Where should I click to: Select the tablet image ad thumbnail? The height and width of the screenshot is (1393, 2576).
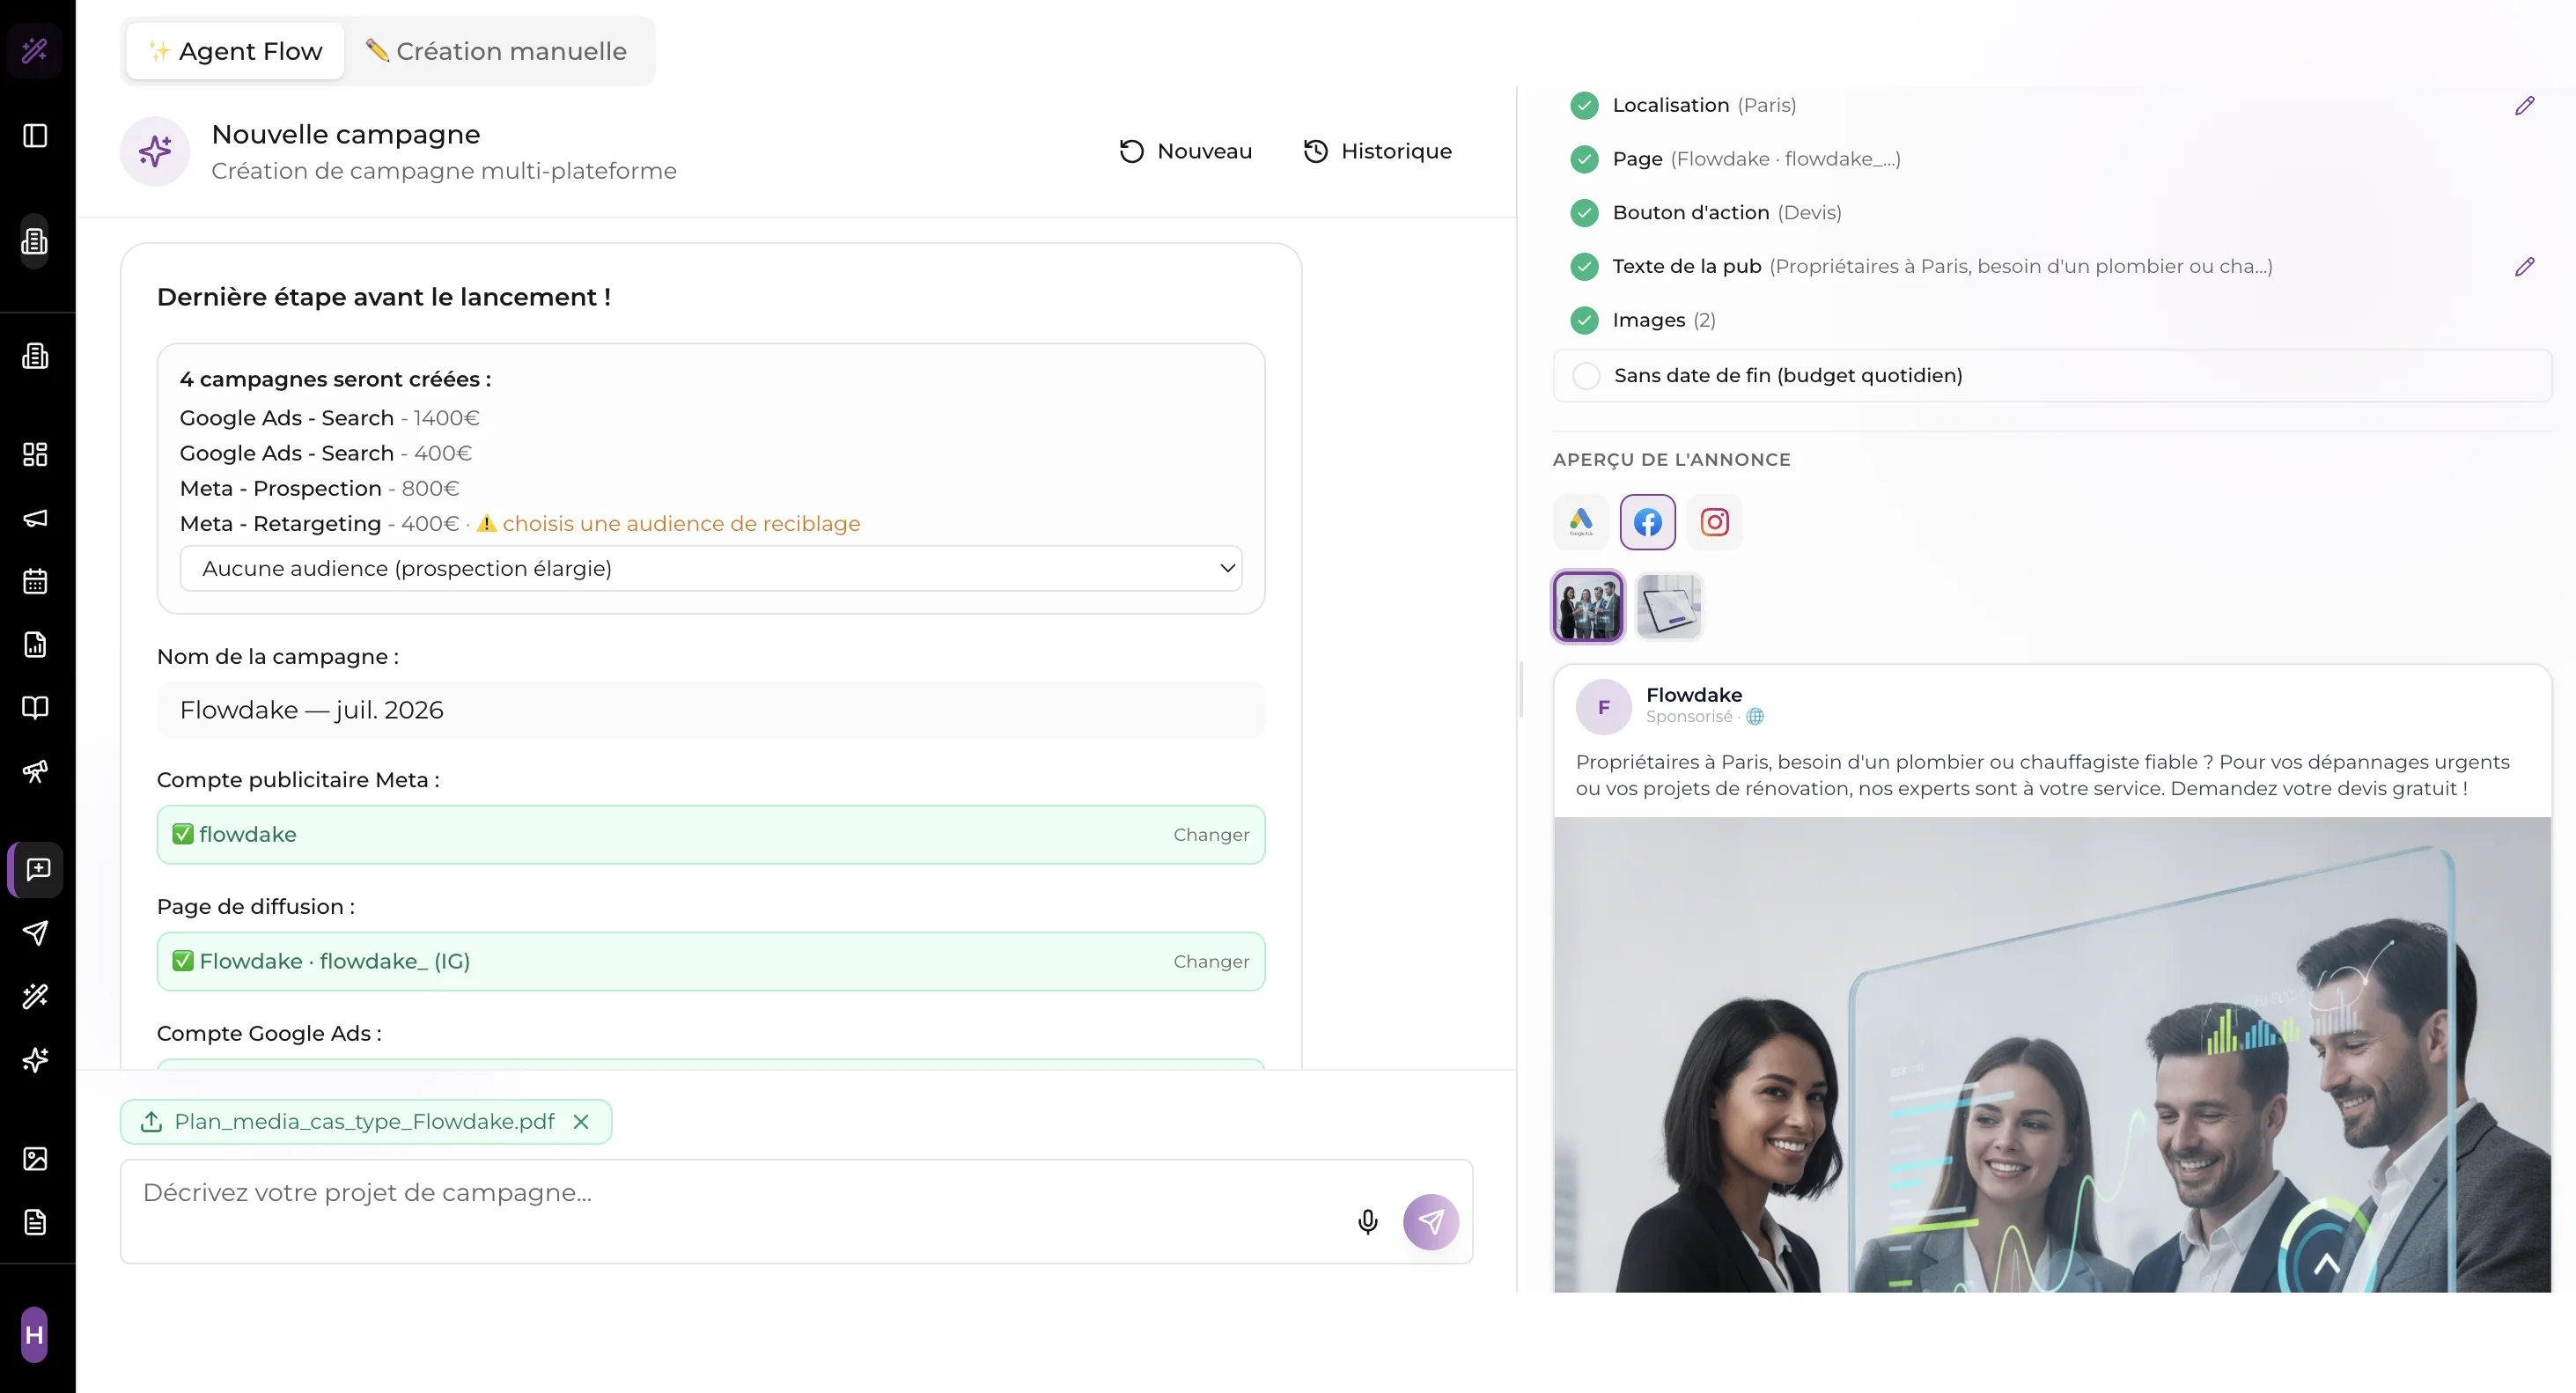[x=1669, y=607]
